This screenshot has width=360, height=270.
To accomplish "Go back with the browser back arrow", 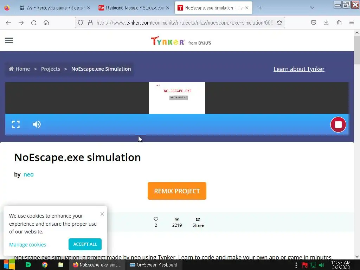I will [x=8, y=23].
